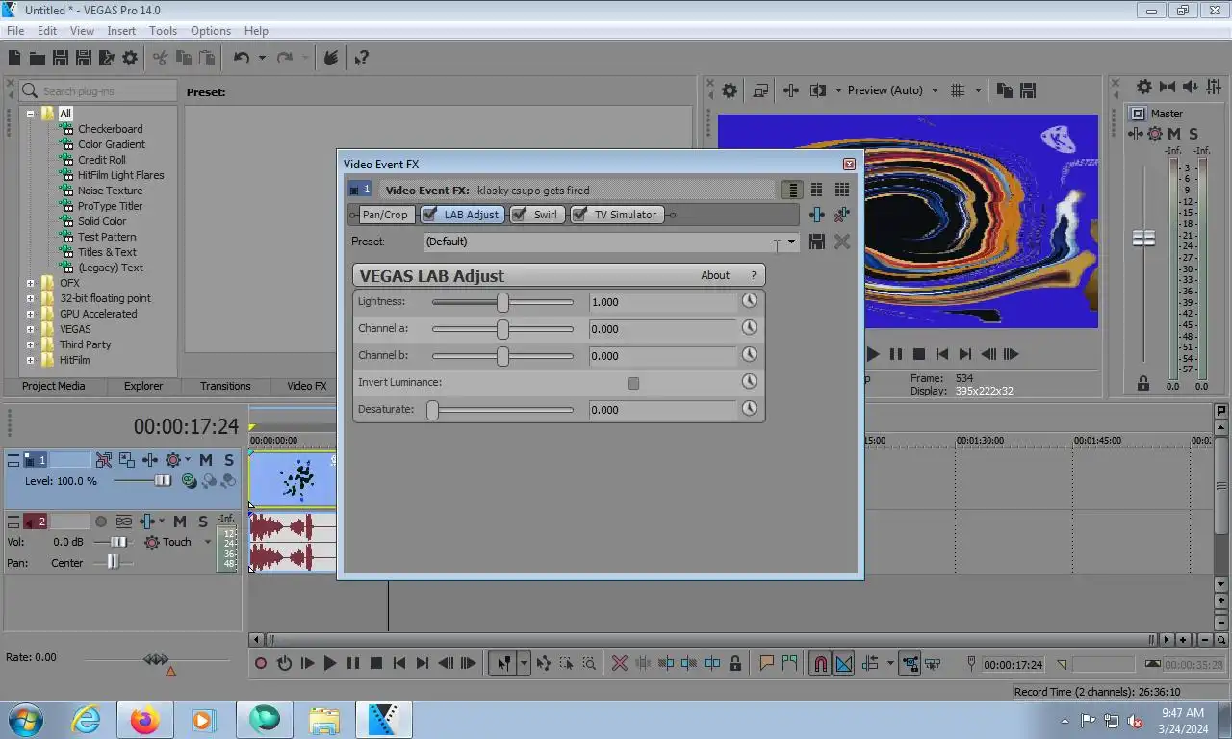This screenshot has width=1232, height=739.
Task: Select Checkerboard in the plug-in list
Action: [110, 129]
